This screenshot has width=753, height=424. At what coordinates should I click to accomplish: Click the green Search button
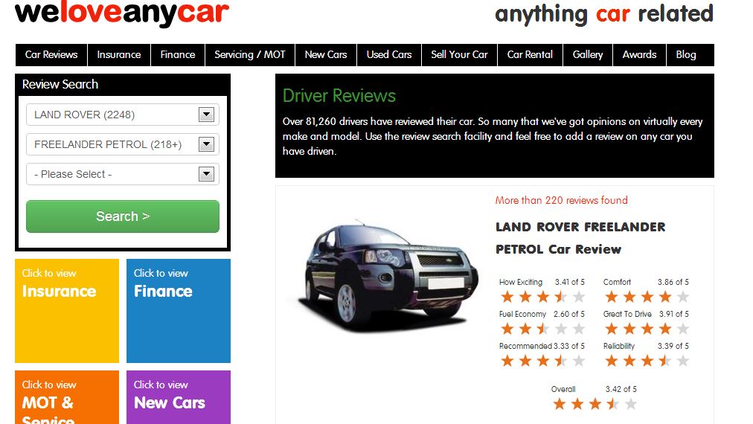click(x=123, y=216)
